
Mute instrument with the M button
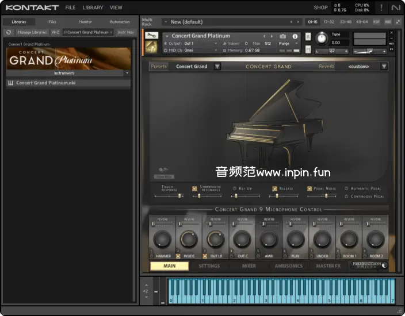(x=308, y=50)
